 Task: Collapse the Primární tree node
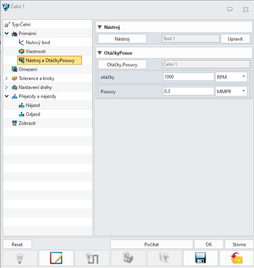[x=7, y=34]
